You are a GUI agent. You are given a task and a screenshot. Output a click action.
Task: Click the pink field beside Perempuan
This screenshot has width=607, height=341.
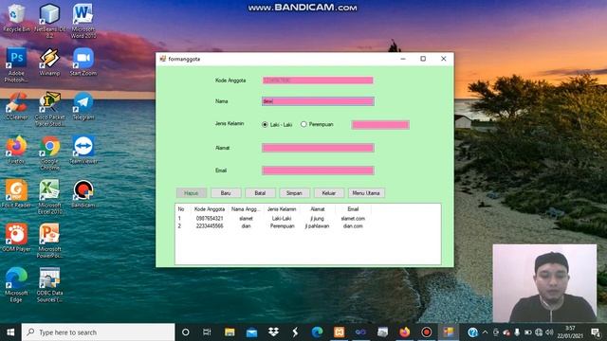[380, 124]
